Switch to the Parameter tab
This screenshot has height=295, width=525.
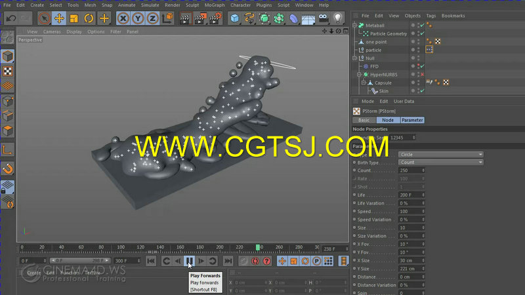tap(412, 120)
